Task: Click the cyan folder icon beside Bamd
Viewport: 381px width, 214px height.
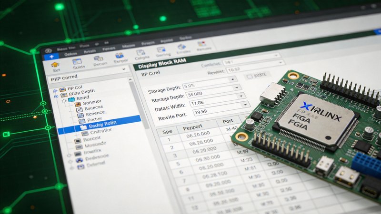Action: [71, 99]
